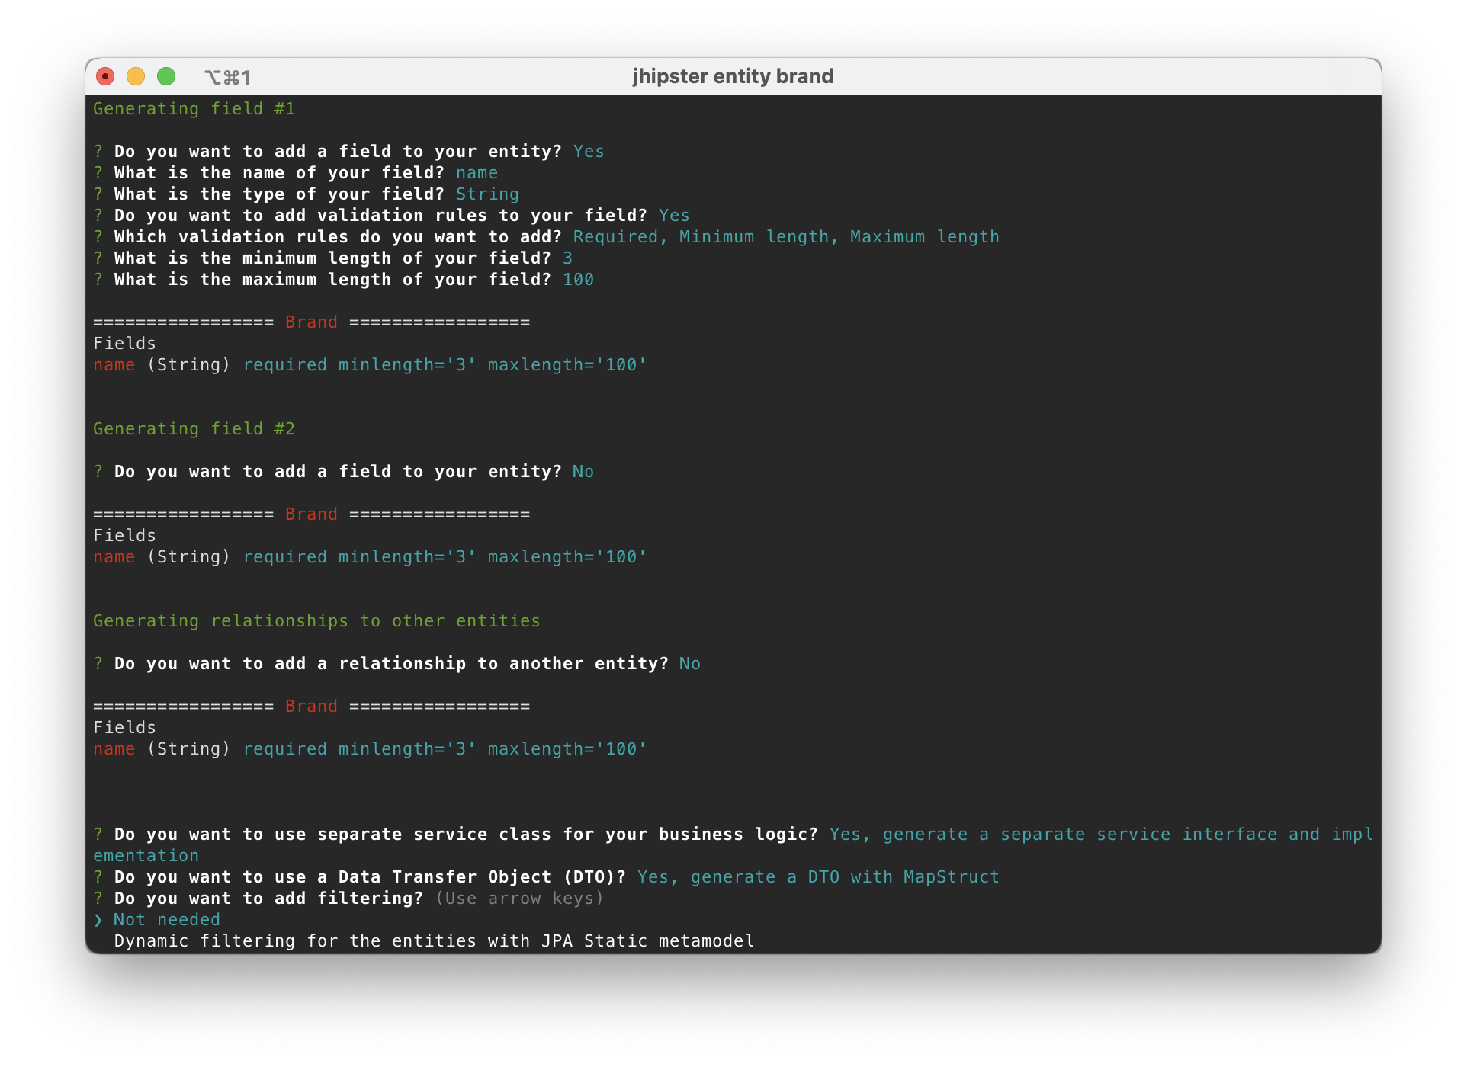Click the 'Generating field #1' heading
The width and height of the screenshot is (1467, 1067).
[194, 109]
